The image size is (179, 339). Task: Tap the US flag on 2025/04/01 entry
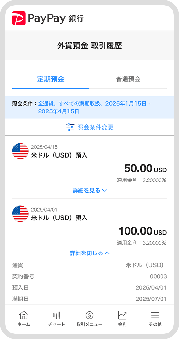pyautogui.click(x=20, y=214)
